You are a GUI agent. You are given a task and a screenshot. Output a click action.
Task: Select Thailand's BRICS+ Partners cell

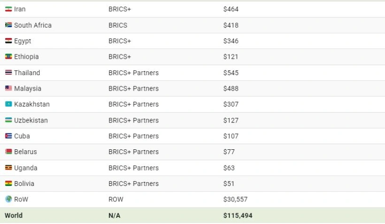pyautogui.click(x=133, y=73)
